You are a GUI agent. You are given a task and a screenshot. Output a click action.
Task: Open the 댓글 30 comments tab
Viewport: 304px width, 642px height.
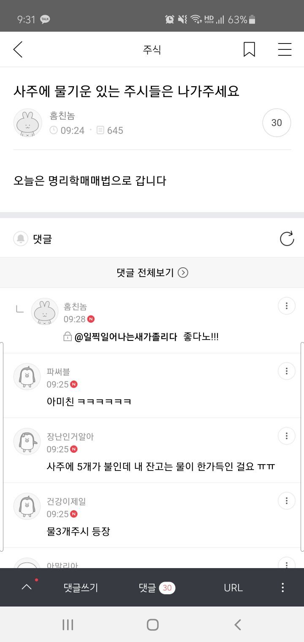(x=157, y=588)
